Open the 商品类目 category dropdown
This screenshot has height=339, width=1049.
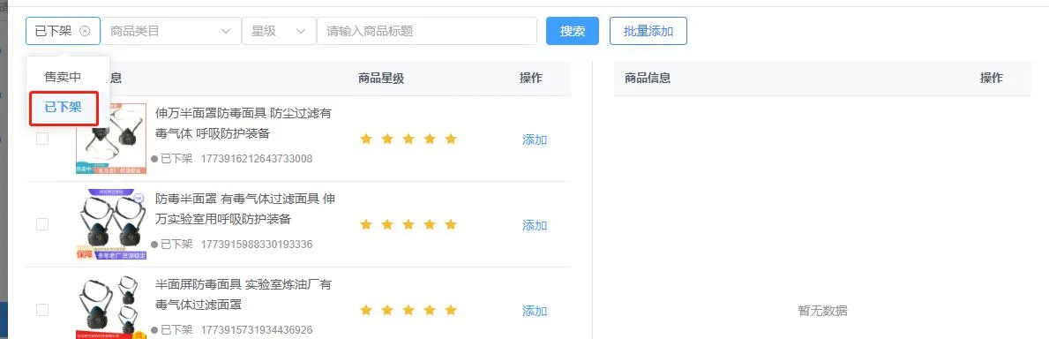(x=171, y=31)
